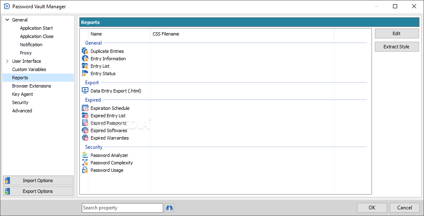Image resolution: width=424 pixels, height=216 pixels.
Task: Select the Password Complexity report
Action: (112, 163)
